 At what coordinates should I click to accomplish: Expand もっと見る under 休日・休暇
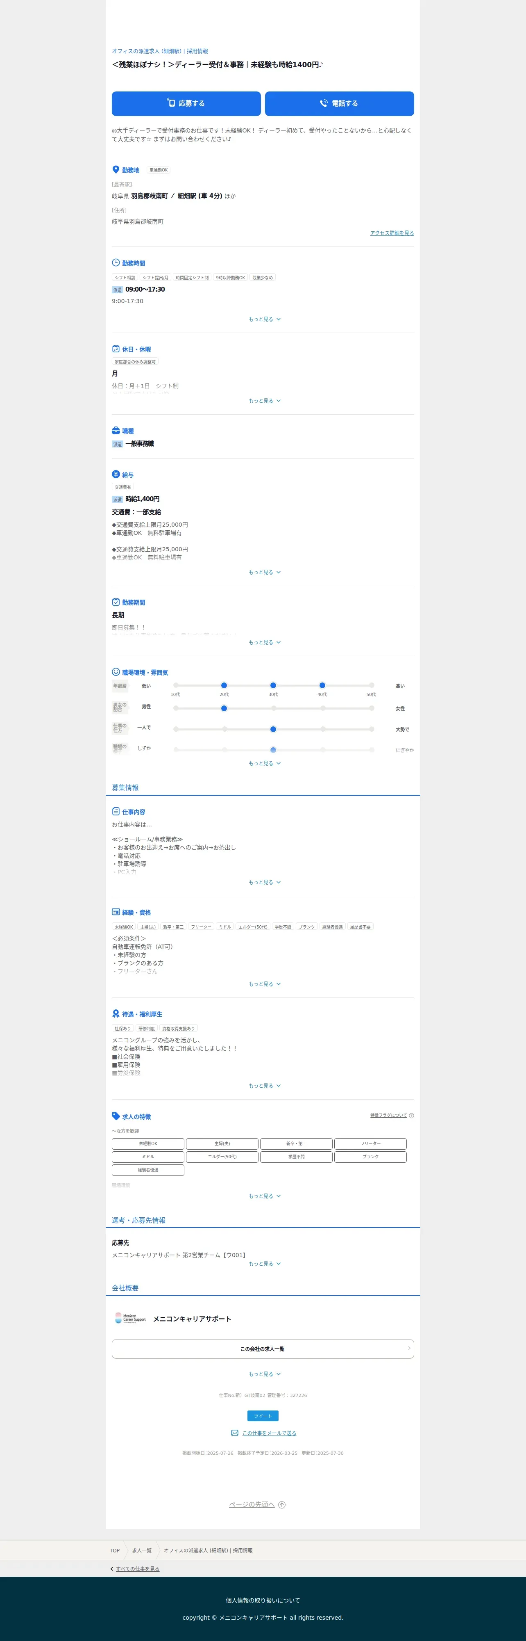(x=265, y=401)
